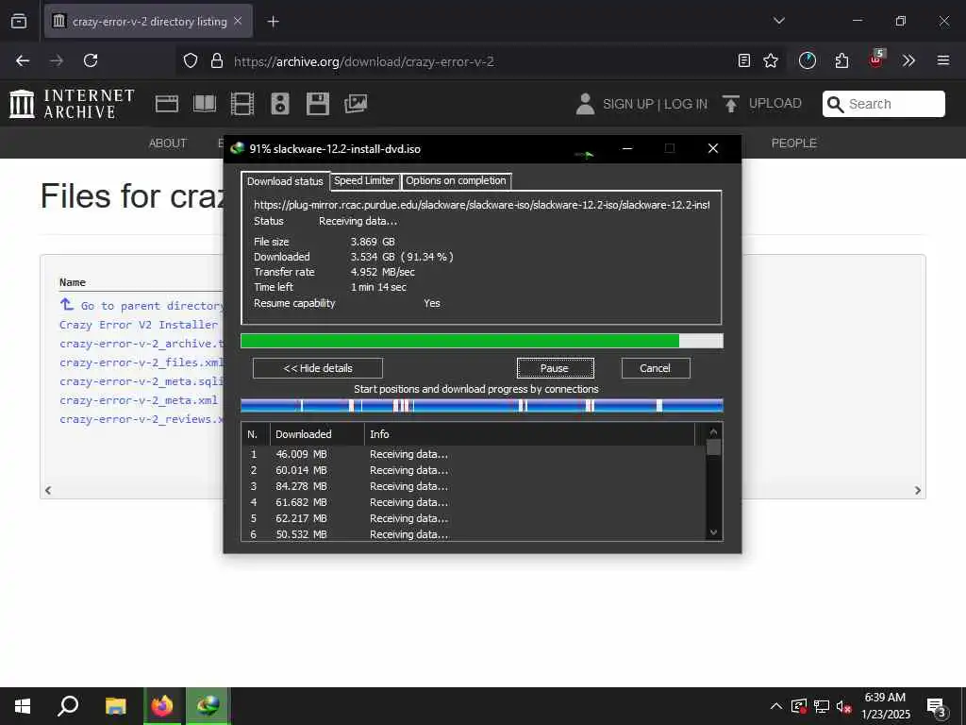Click the taskbar clock 6:39 AM
Image resolution: width=966 pixels, height=725 pixels.
point(885,698)
